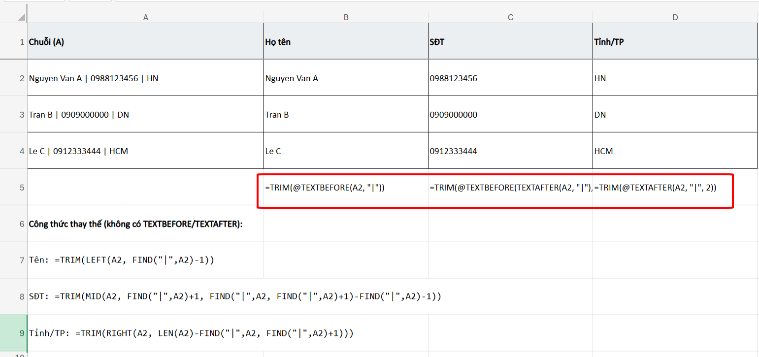
Task: Select the cell showing 0909000000
Action: point(510,115)
